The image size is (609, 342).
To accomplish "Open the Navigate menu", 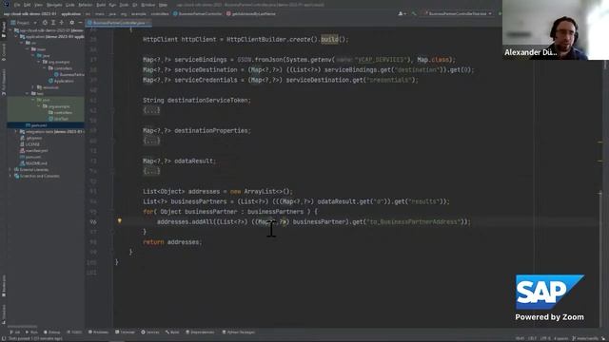I will [54, 5].
